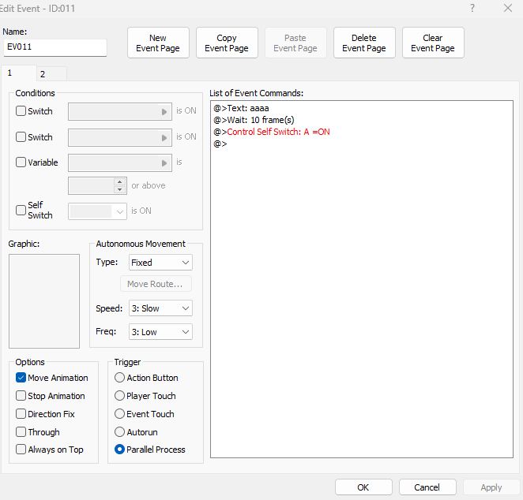The height and width of the screenshot is (500, 523).
Task: Confirm changes with the OK button
Action: click(x=363, y=487)
